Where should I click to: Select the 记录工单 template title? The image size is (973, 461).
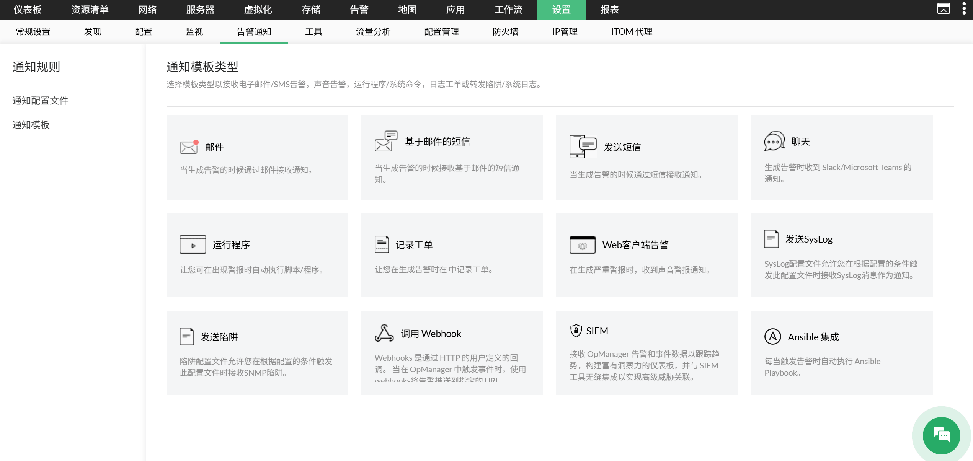coord(414,245)
